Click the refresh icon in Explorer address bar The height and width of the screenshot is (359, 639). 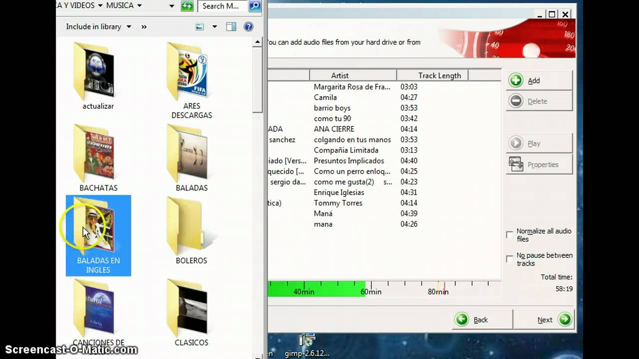[x=187, y=6]
